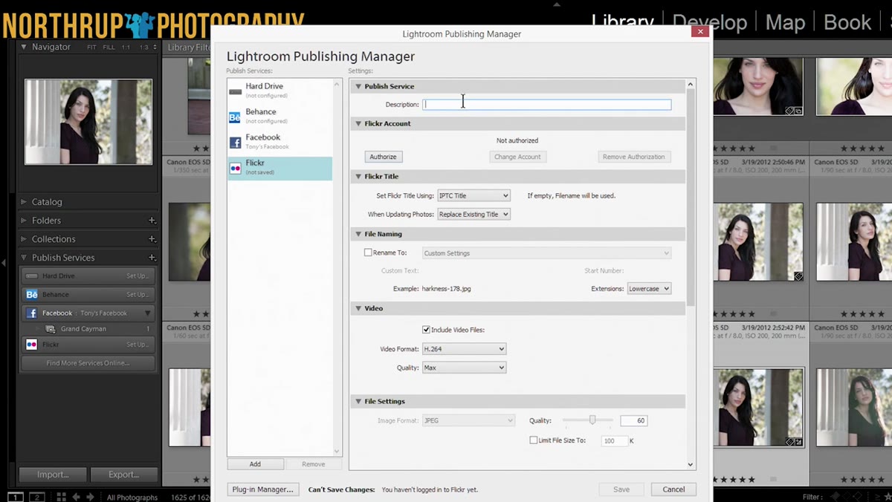Viewport: 892px width, 502px height.
Task: Select Flickr entry in Publishing Manager list
Action: click(x=279, y=167)
